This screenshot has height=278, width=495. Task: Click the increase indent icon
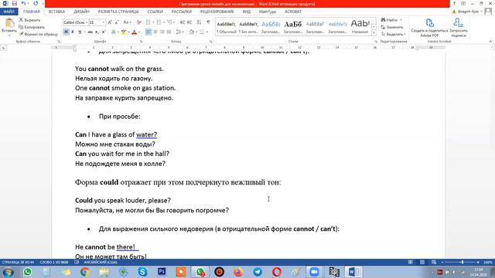pyautogui.click(x=189, y=22)
